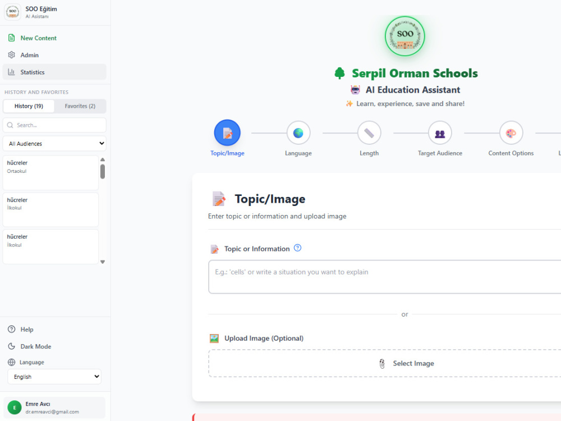
Task: Switch to the Favorites (2) tab
Action: (80, 106)
